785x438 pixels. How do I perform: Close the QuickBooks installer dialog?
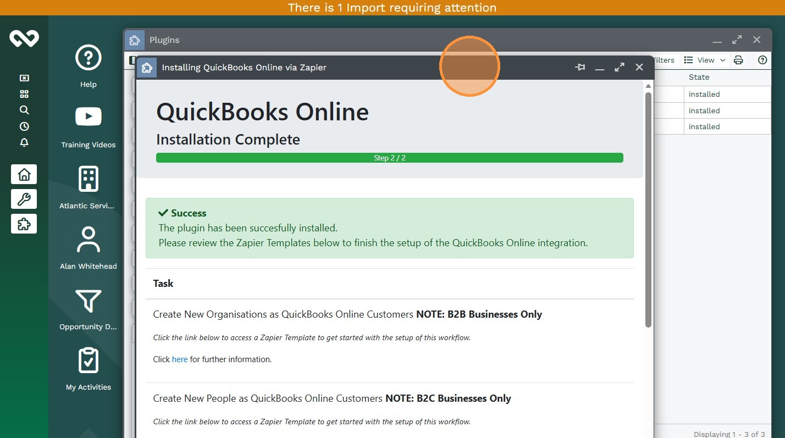pyautogui.click(x=639, y=67)
